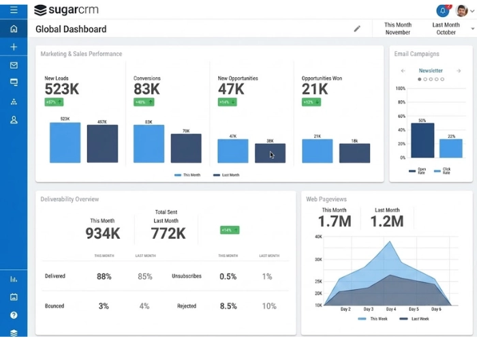The image size is (477, 341).
Task: Click the 83K conversions bar
Action: click(x=149, y=143)
